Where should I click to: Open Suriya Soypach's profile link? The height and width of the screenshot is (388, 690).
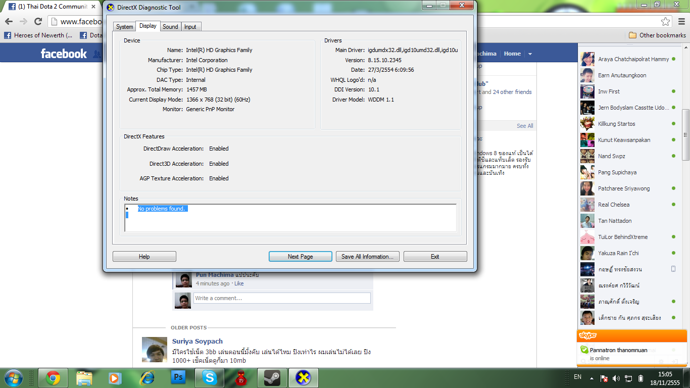(198, 342)
